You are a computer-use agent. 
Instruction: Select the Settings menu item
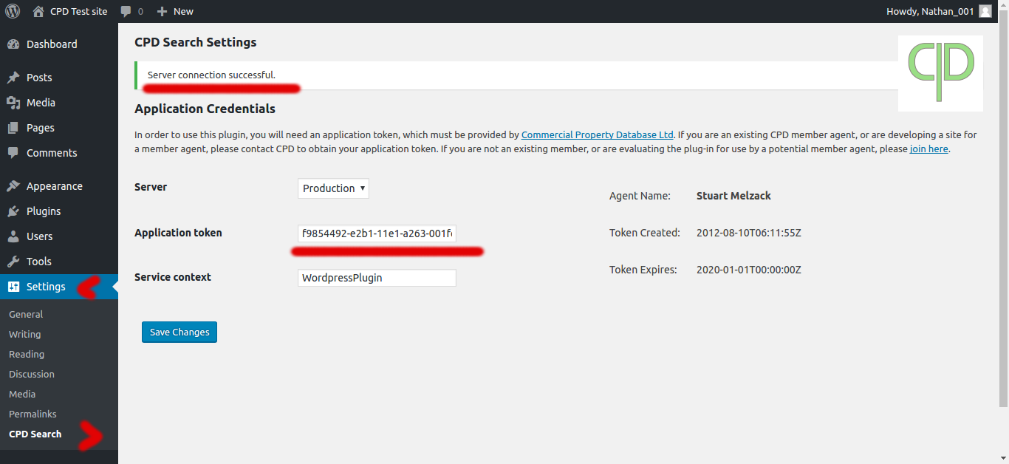click(59, 287)
